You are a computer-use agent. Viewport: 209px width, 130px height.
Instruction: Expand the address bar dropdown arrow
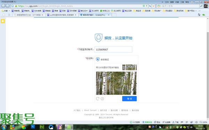pyautogui.click(x=153, y=6)
